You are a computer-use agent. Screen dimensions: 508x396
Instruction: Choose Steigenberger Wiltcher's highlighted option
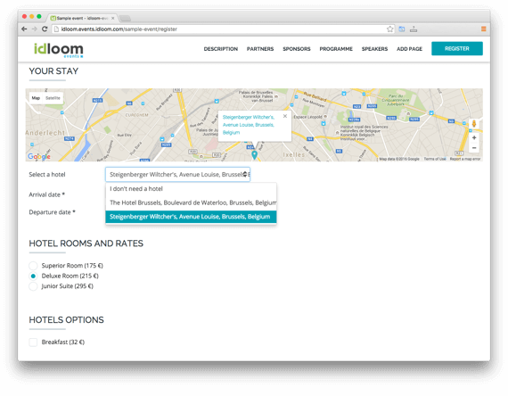(x=191, y=217)
